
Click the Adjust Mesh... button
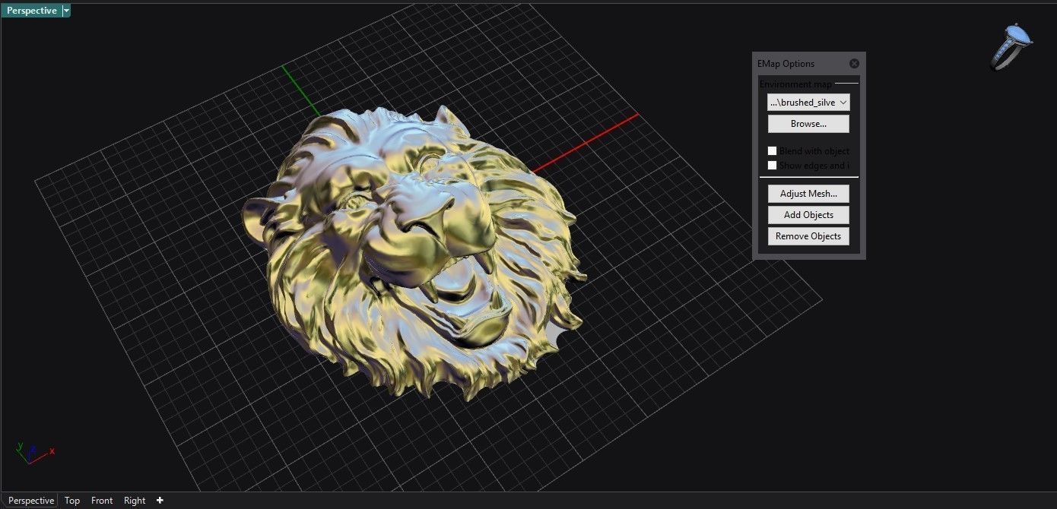point(808,194)
